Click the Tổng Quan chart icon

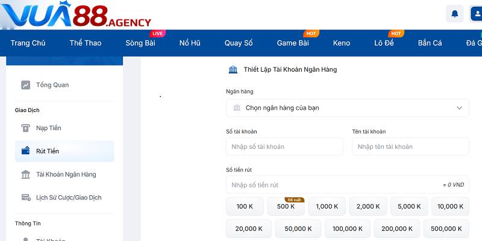(26, 85)
